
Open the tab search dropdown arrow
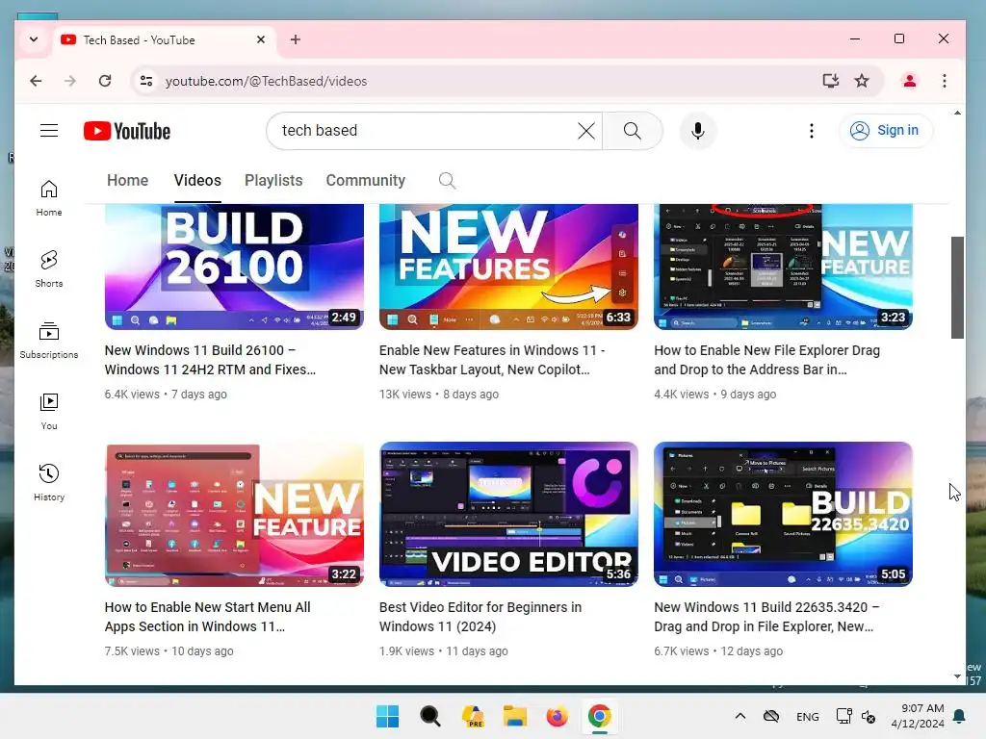[x=34, y=39]
